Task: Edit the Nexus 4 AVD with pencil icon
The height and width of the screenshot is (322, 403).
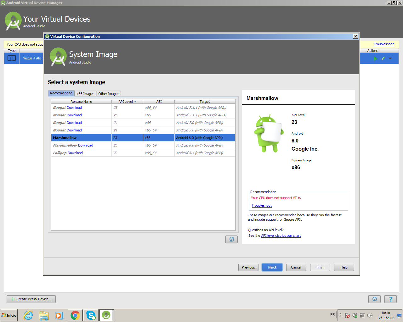Action: coord(383,58)
